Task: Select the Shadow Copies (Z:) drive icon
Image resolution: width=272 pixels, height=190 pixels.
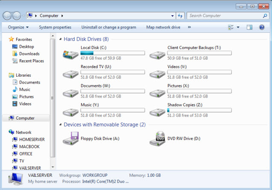Action: click(x=157, y=112)
